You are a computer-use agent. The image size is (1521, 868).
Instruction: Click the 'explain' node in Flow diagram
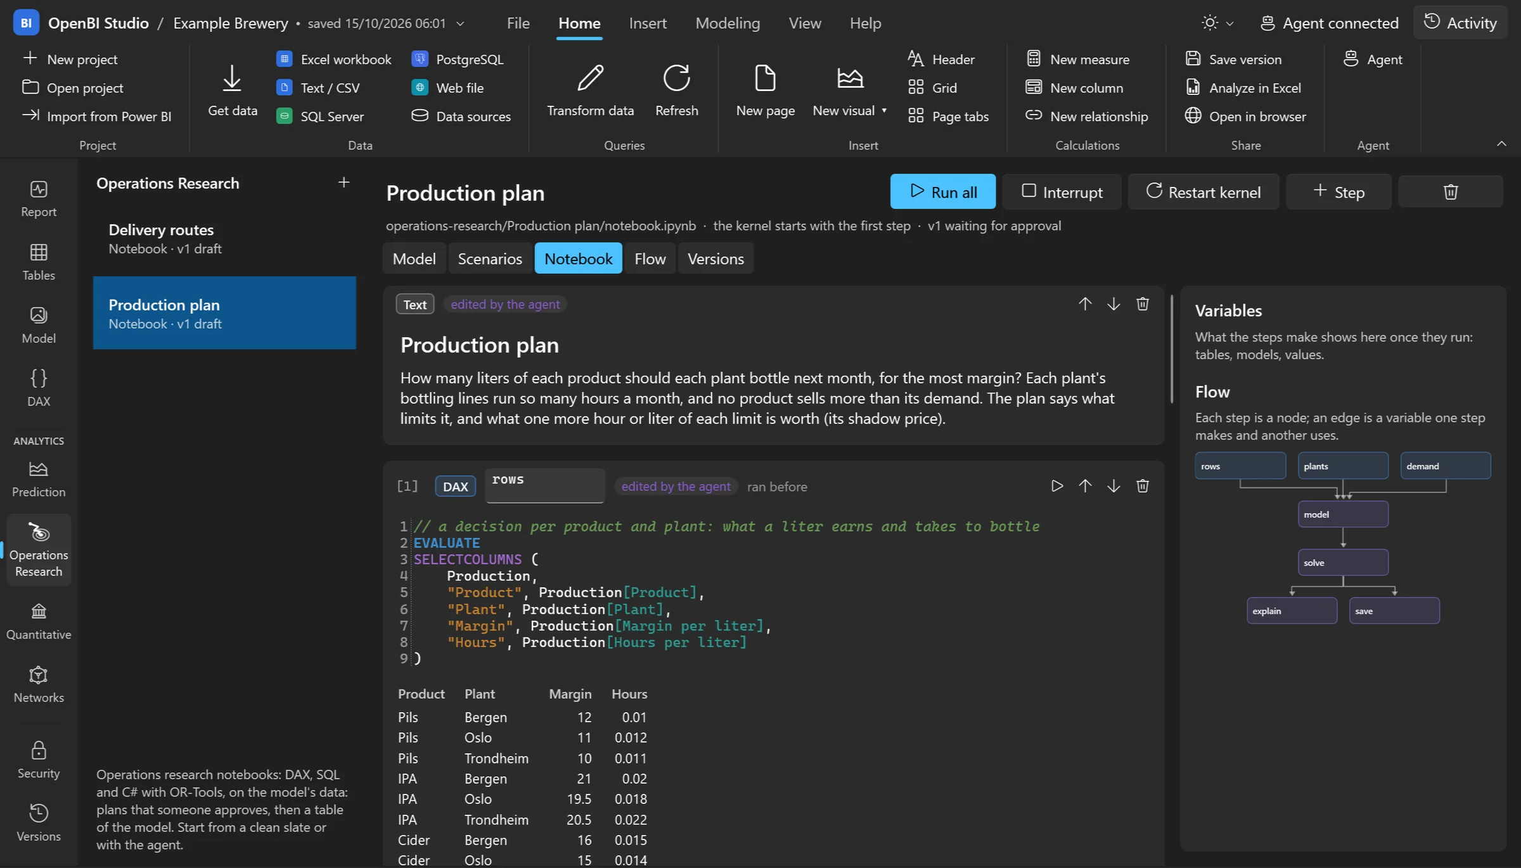click(1292, 610)
